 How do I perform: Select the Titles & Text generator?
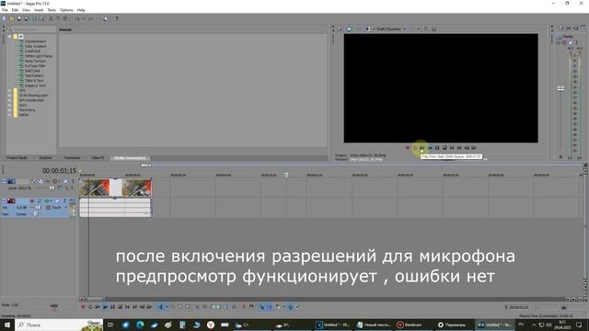pos(34,80)
